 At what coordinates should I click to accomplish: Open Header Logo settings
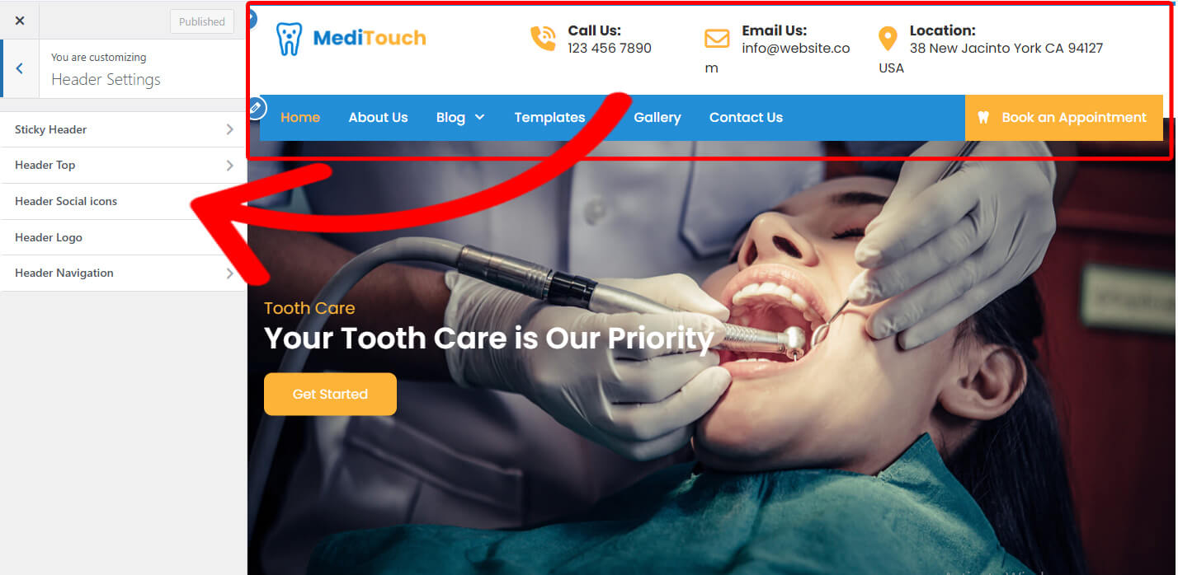124,237
